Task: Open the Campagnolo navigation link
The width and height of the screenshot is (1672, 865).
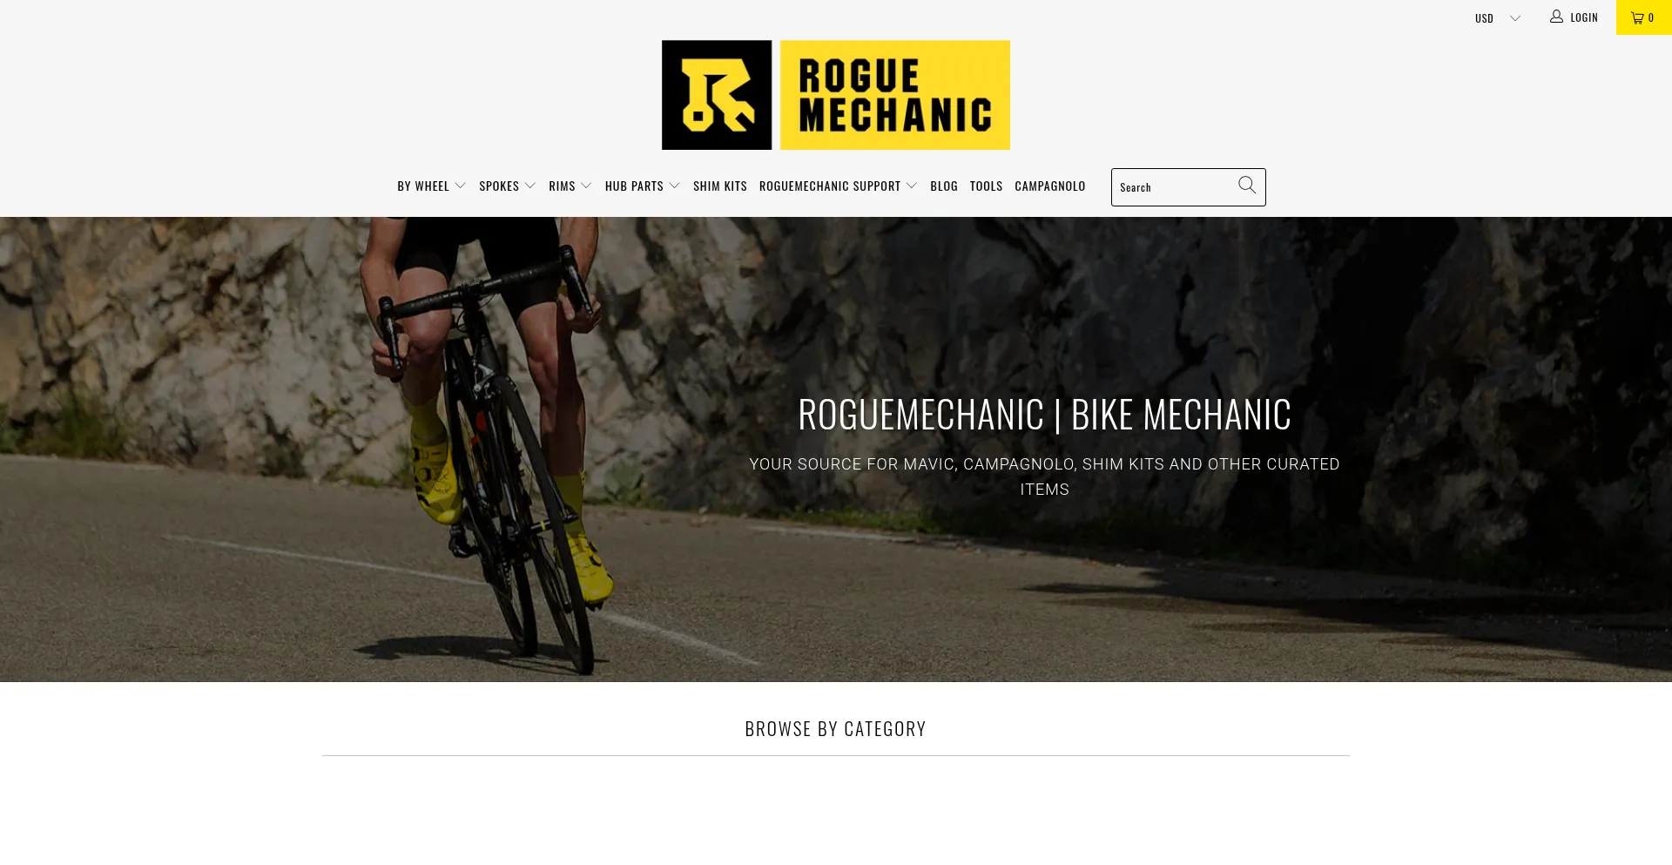Action: point(1050,186)
